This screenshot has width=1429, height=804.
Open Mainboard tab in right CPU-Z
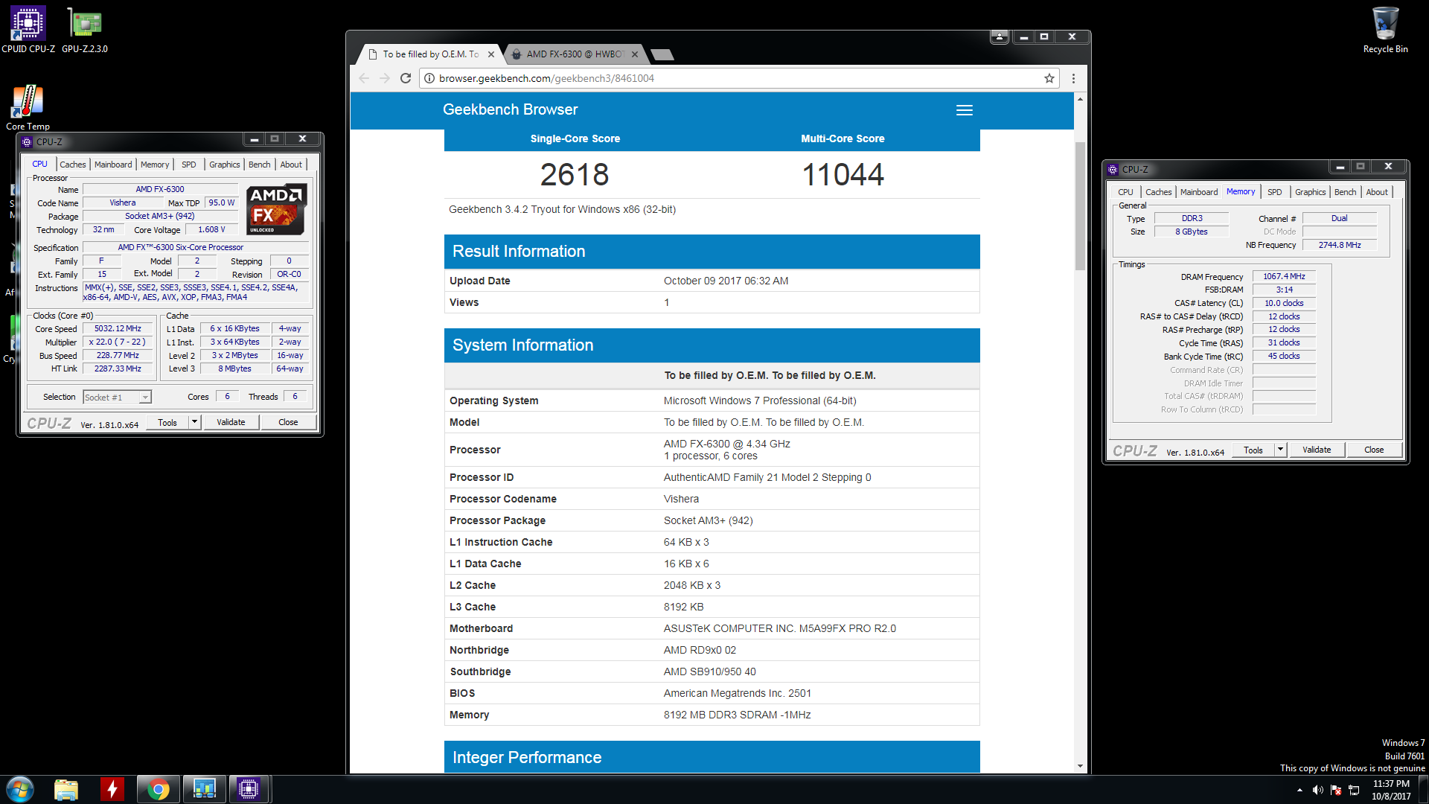pyautogui.click(x=1199, y=192)
